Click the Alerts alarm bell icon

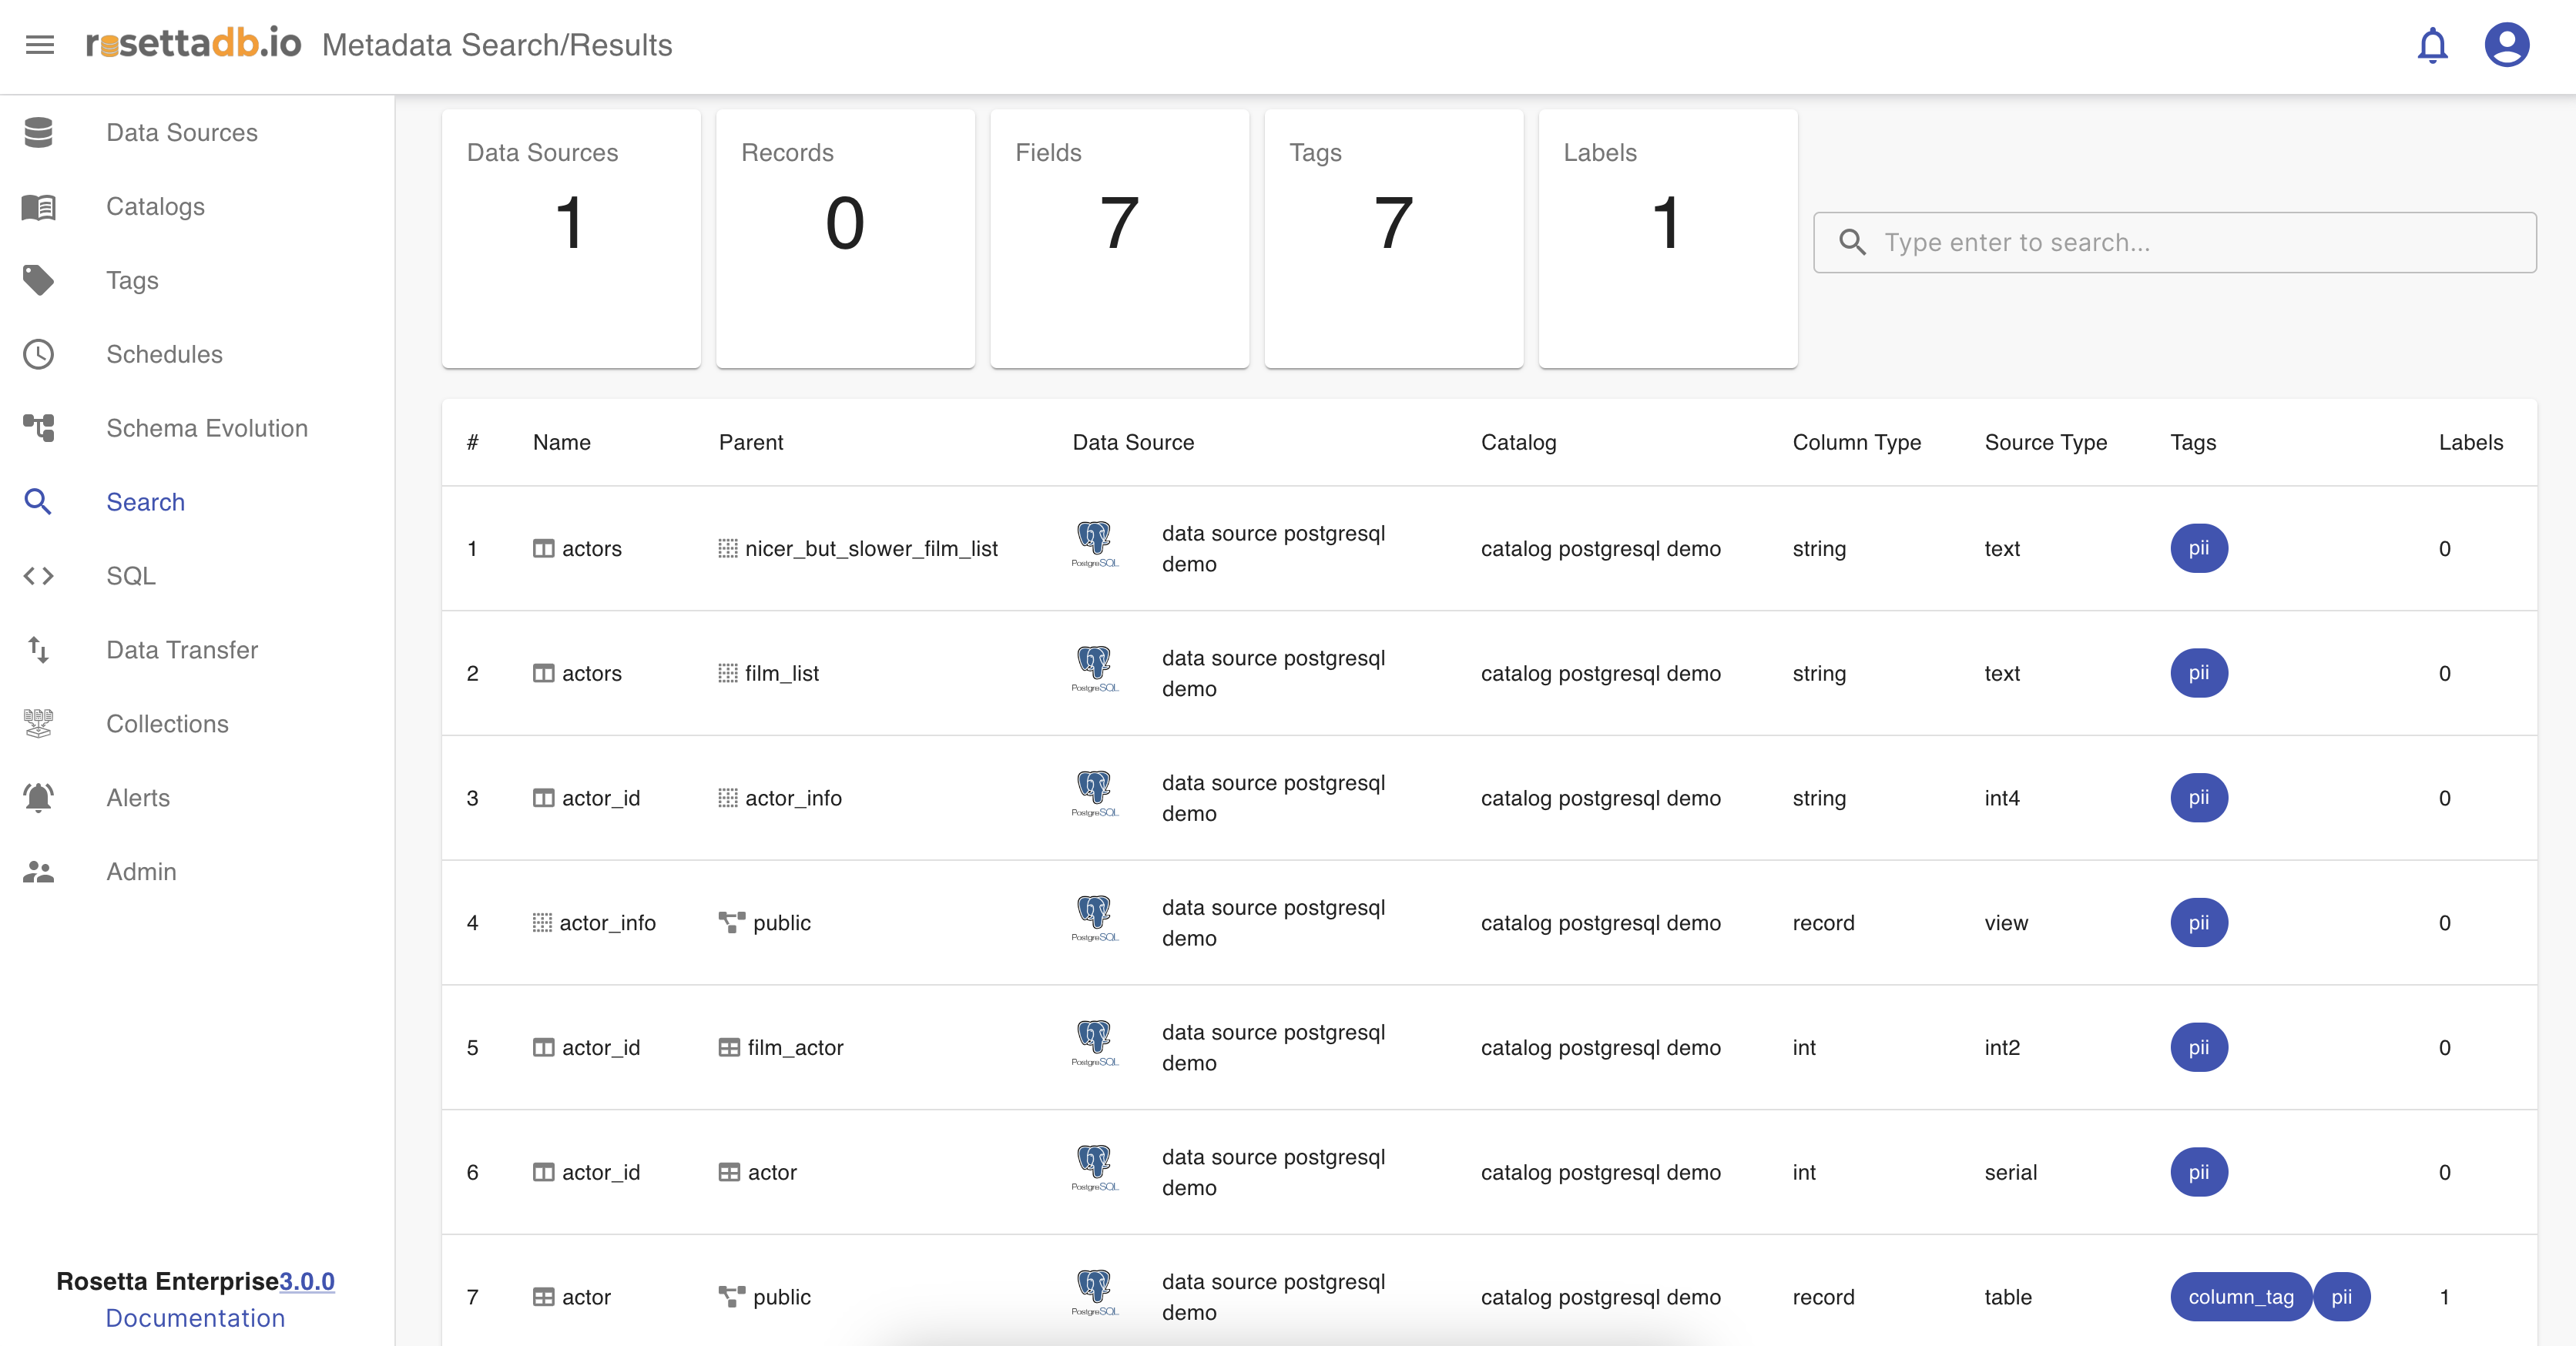pyautogui.click(x=39, y=798)
